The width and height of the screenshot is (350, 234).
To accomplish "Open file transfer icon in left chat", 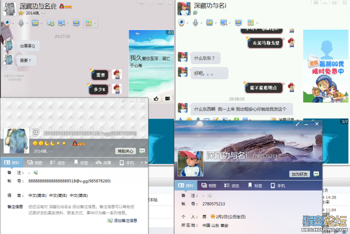I will (x=35, y=23).
